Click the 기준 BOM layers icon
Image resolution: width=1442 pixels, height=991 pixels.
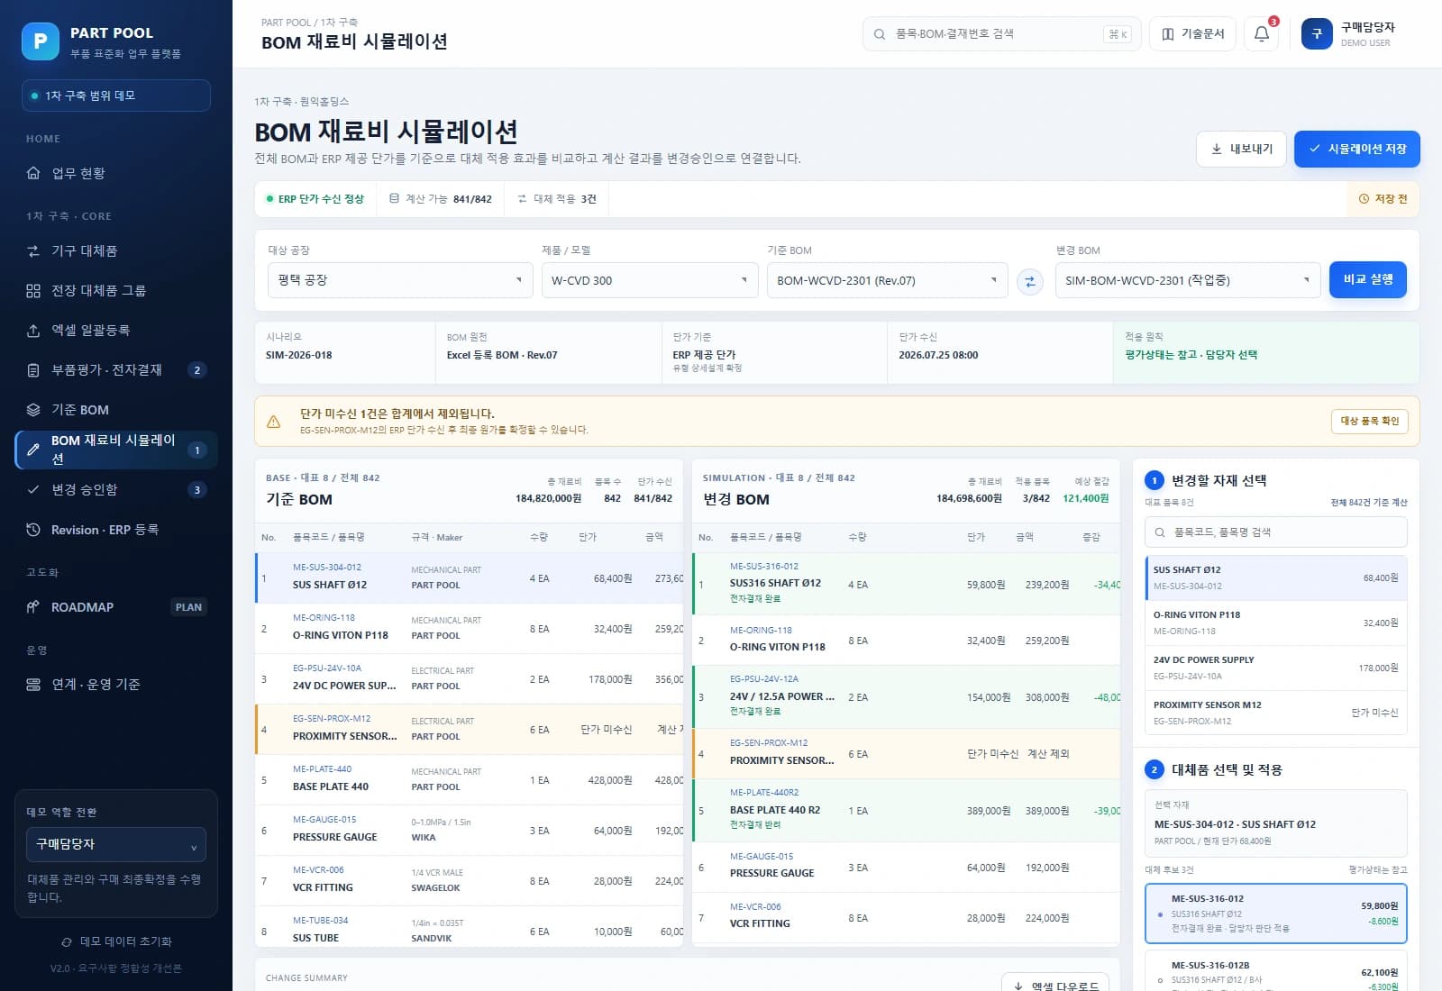pos(33,410)
